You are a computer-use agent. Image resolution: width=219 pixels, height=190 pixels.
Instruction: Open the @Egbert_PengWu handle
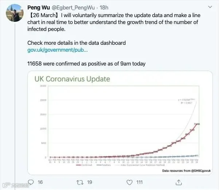pyautogui.click(x=73, y=8)
